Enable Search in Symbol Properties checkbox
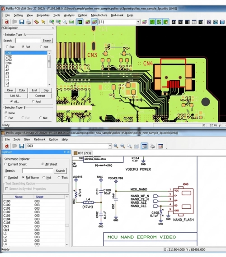 pos(7,188)
